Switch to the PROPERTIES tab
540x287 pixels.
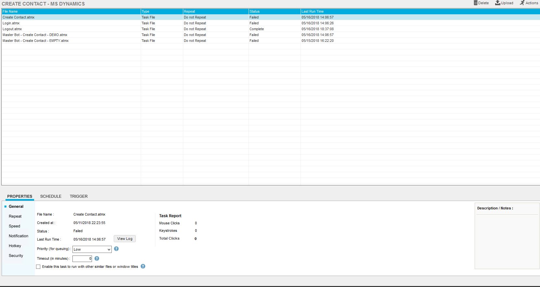[x=20, y=196]
